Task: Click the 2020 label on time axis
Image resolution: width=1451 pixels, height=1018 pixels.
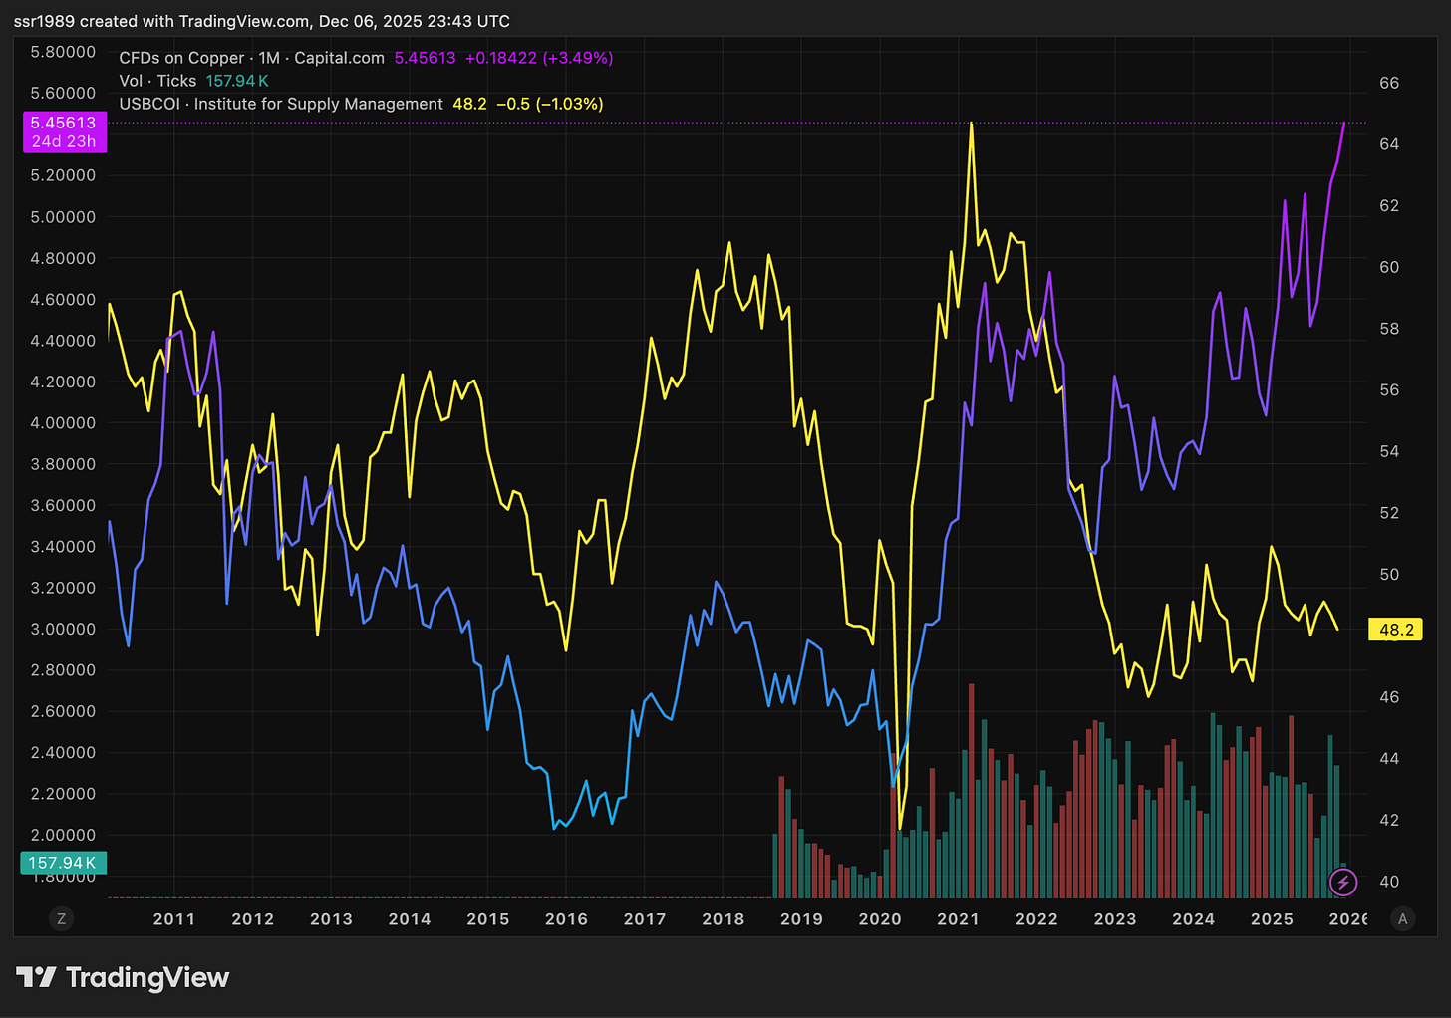Action: pos(880,919)
